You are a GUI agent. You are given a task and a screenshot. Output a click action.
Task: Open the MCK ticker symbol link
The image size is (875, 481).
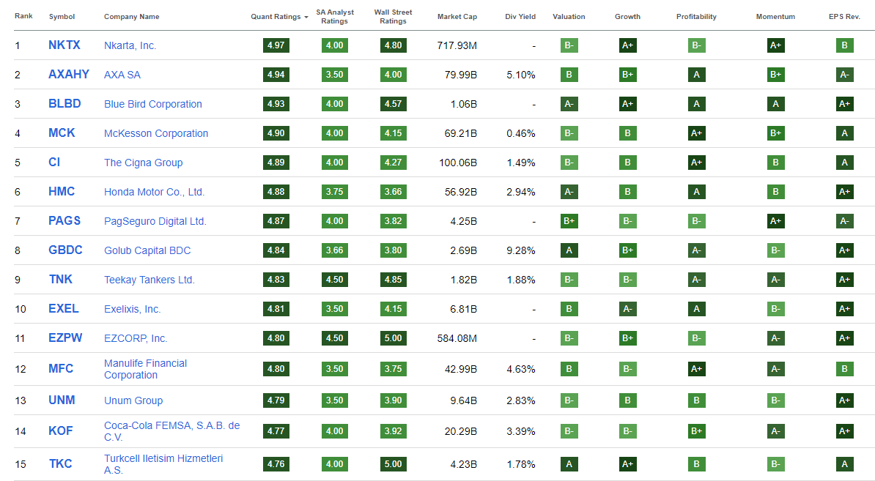62,133
